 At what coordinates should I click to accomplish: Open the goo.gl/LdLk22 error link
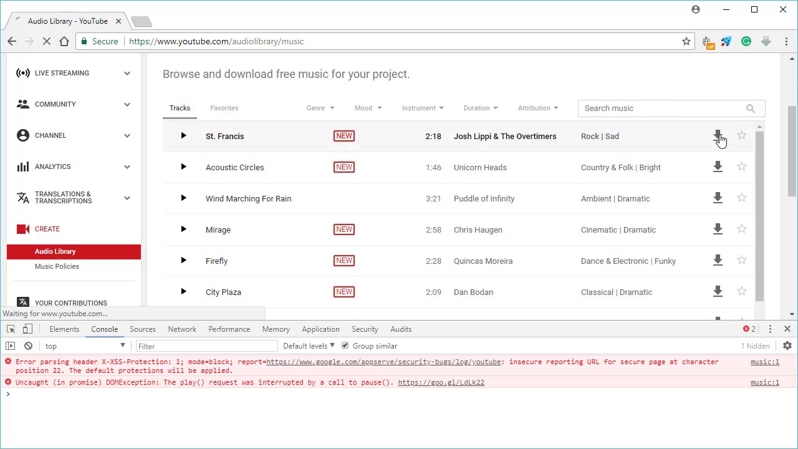tap(441, 382)
